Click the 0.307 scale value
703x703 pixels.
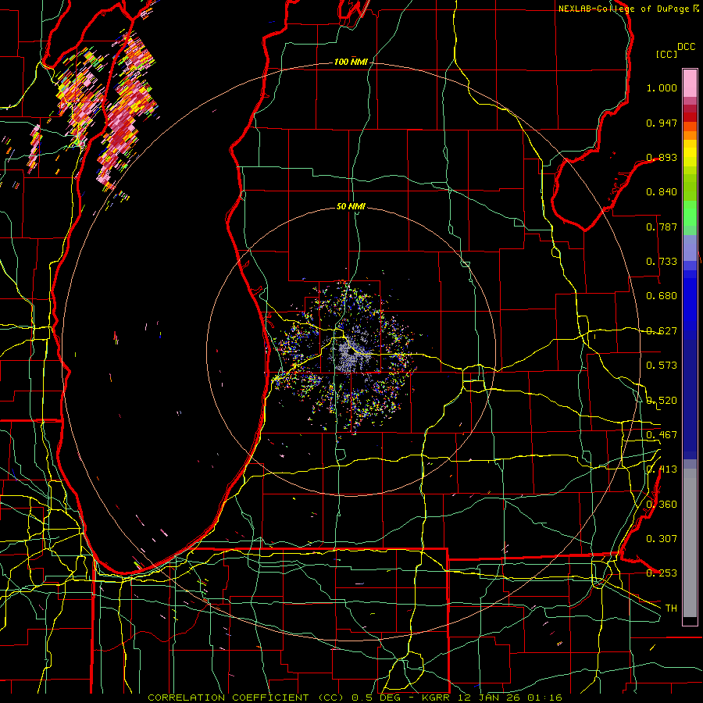pyautogui.click(x=662, y=539)
